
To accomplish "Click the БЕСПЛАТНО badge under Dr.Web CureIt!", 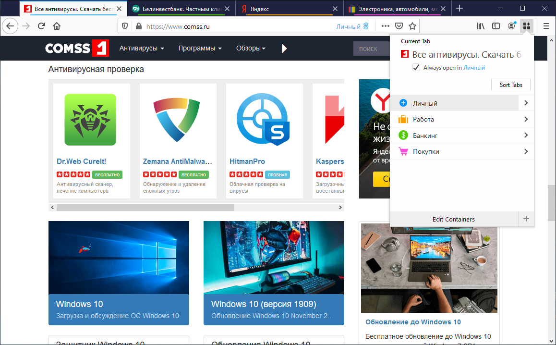I will pos(107,174).
